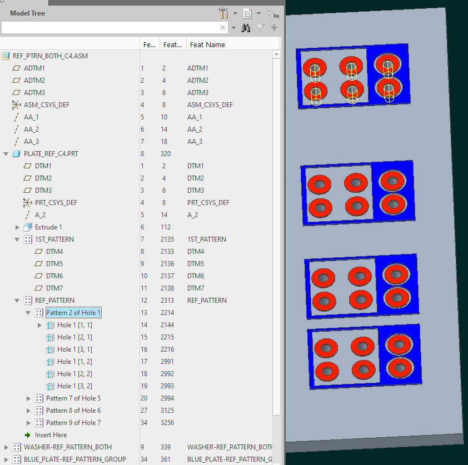Viewport: 468px width, 465px height.
Task: Open the search history dropdown arrow
Action: [x=233, y=27]
